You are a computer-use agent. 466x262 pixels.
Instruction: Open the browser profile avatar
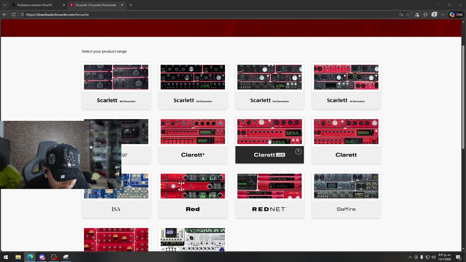tap(434, 15)
